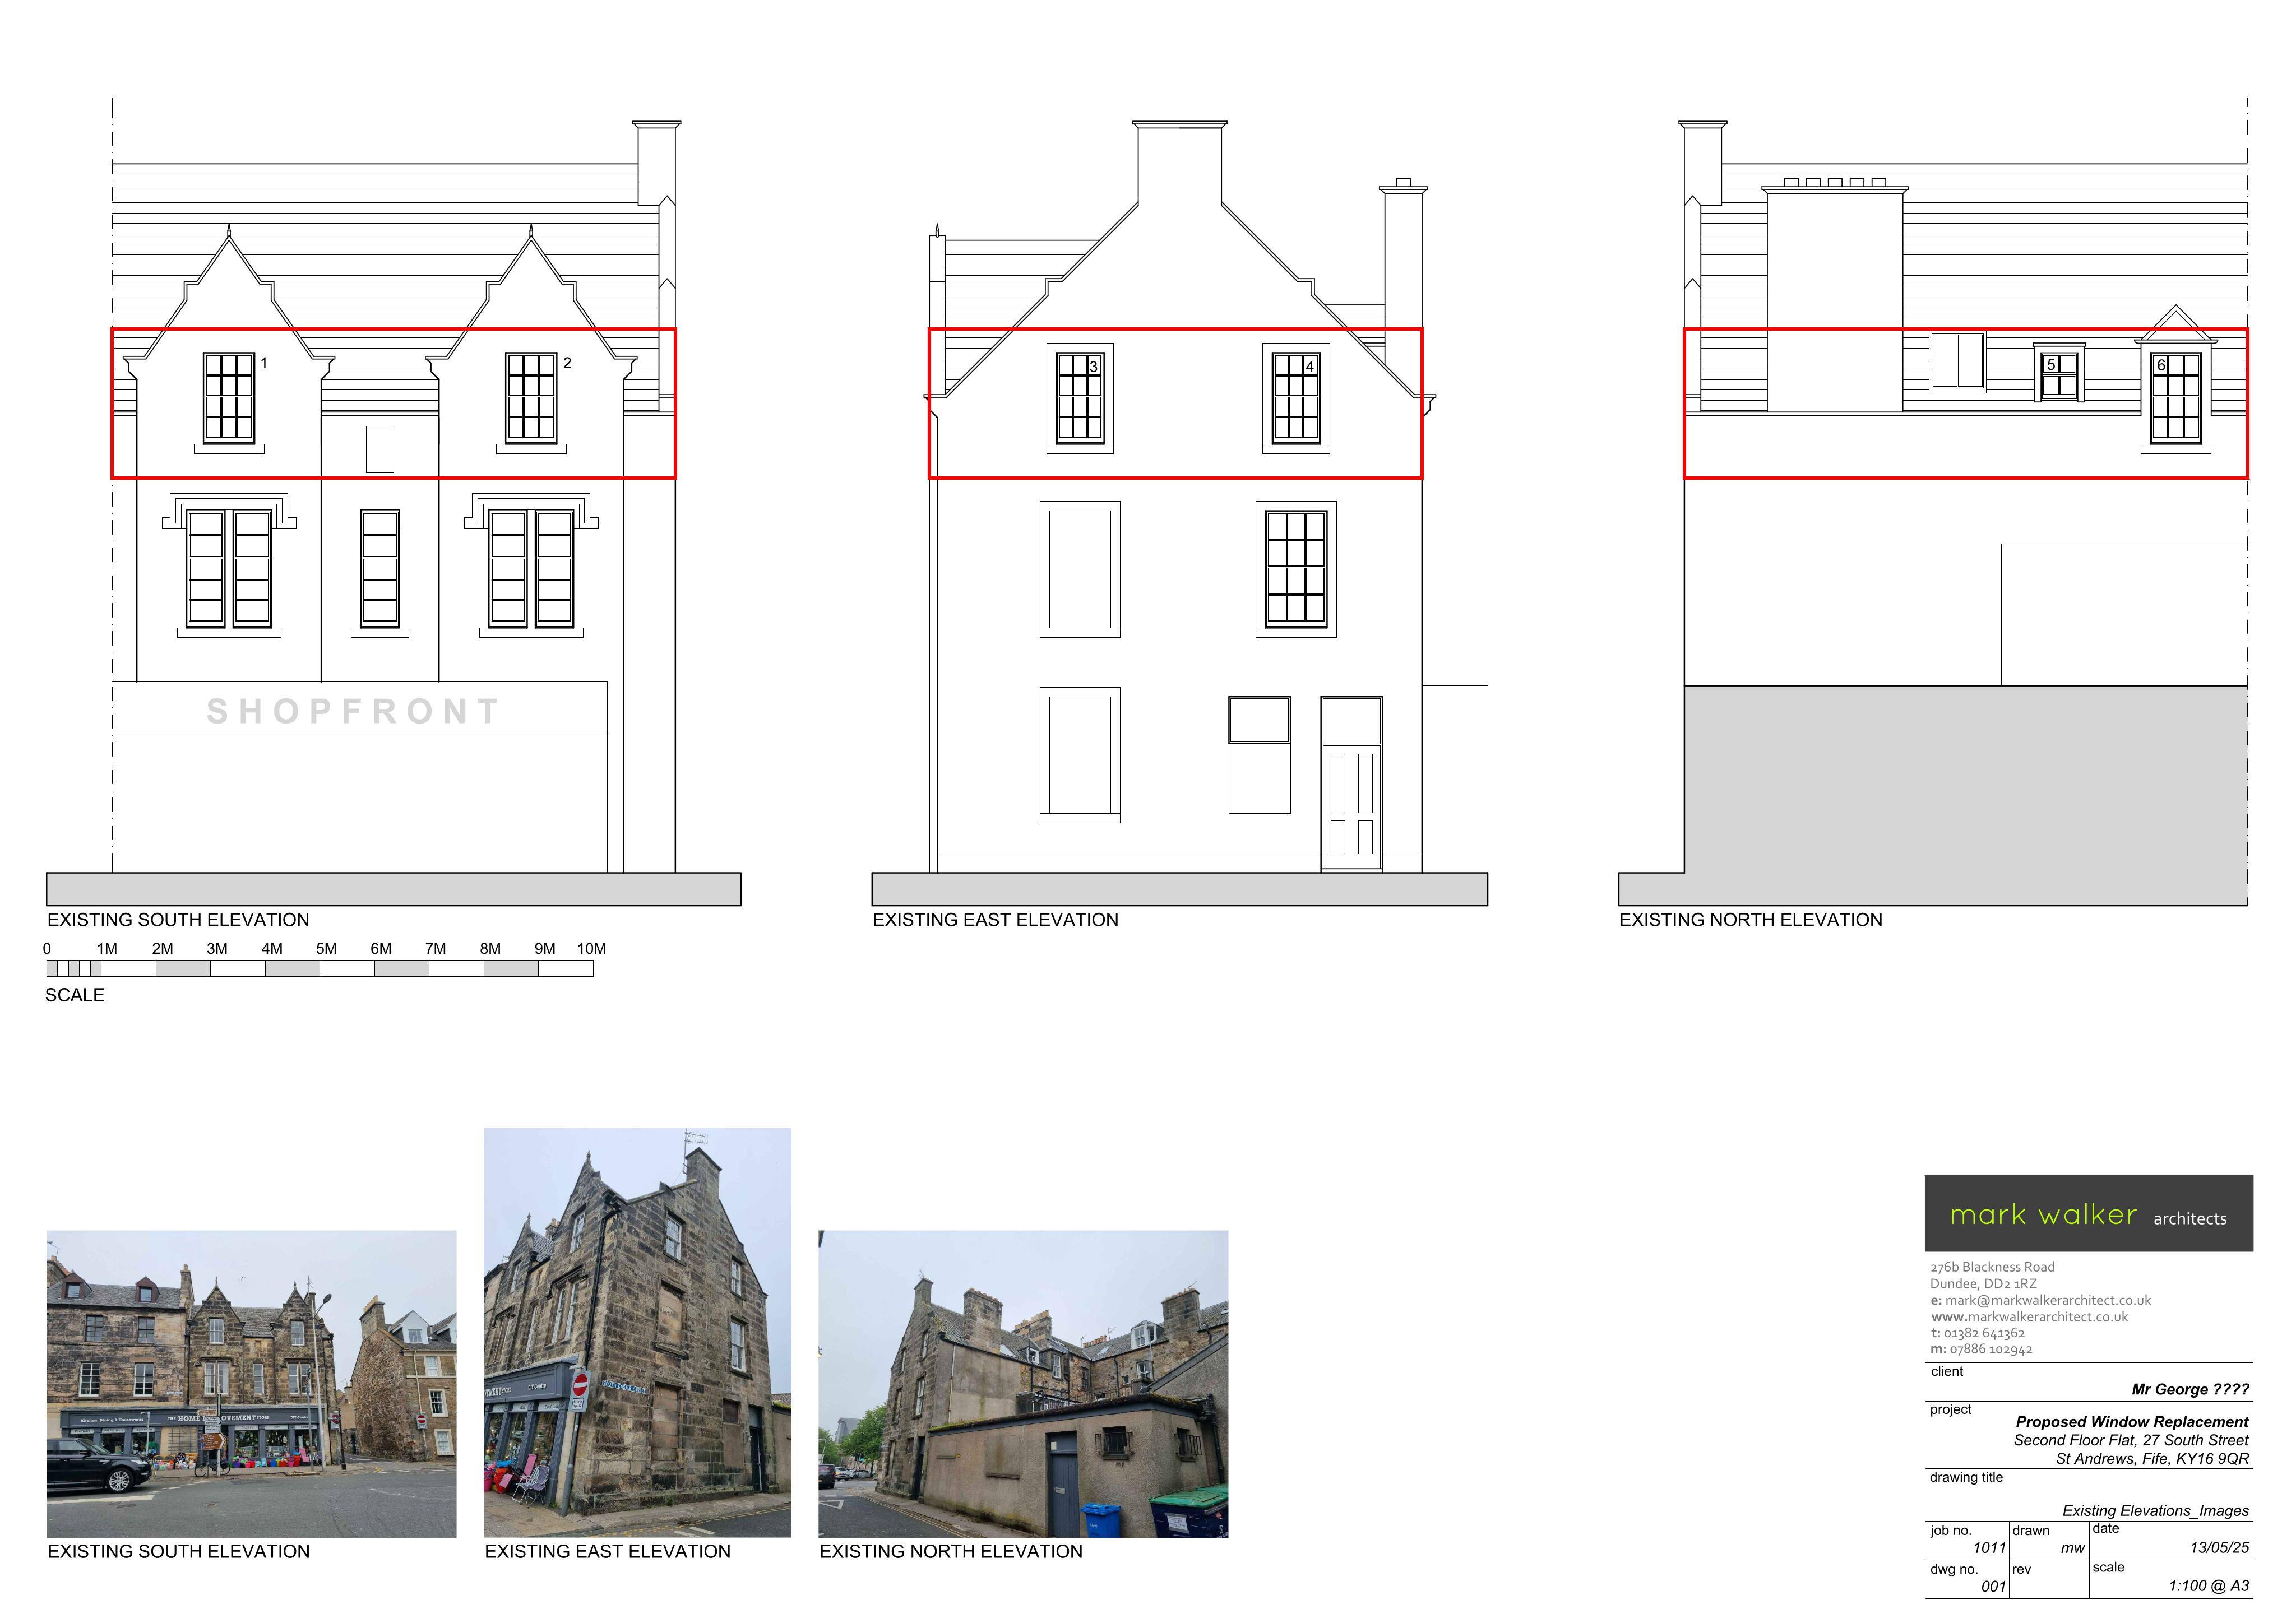Select window number 1 label

pos(264,363)
